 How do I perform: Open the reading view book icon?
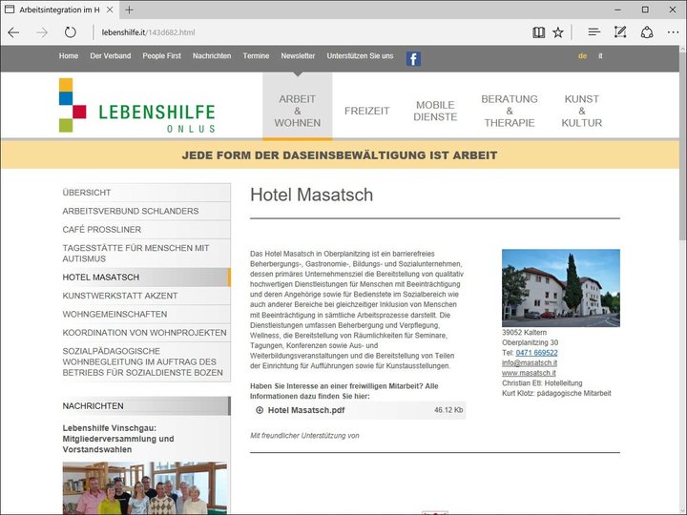tap(538, 32)
